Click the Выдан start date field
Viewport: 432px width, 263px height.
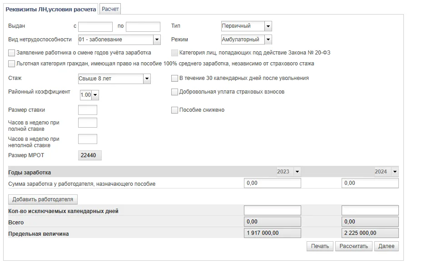(95, 27)
